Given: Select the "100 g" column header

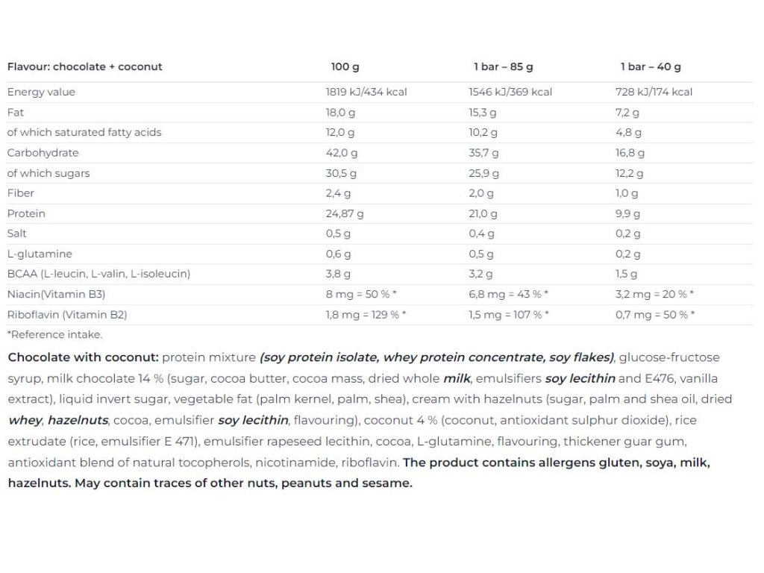Looking at the screenshot, I should [345, 66].
